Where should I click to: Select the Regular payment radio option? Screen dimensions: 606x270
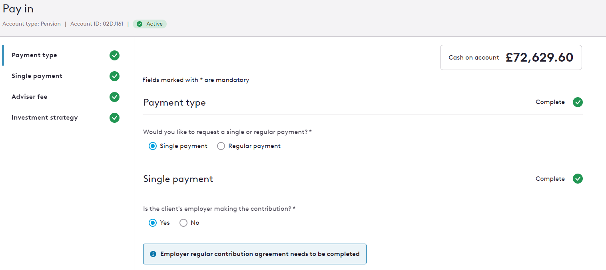tap(221, 146)
